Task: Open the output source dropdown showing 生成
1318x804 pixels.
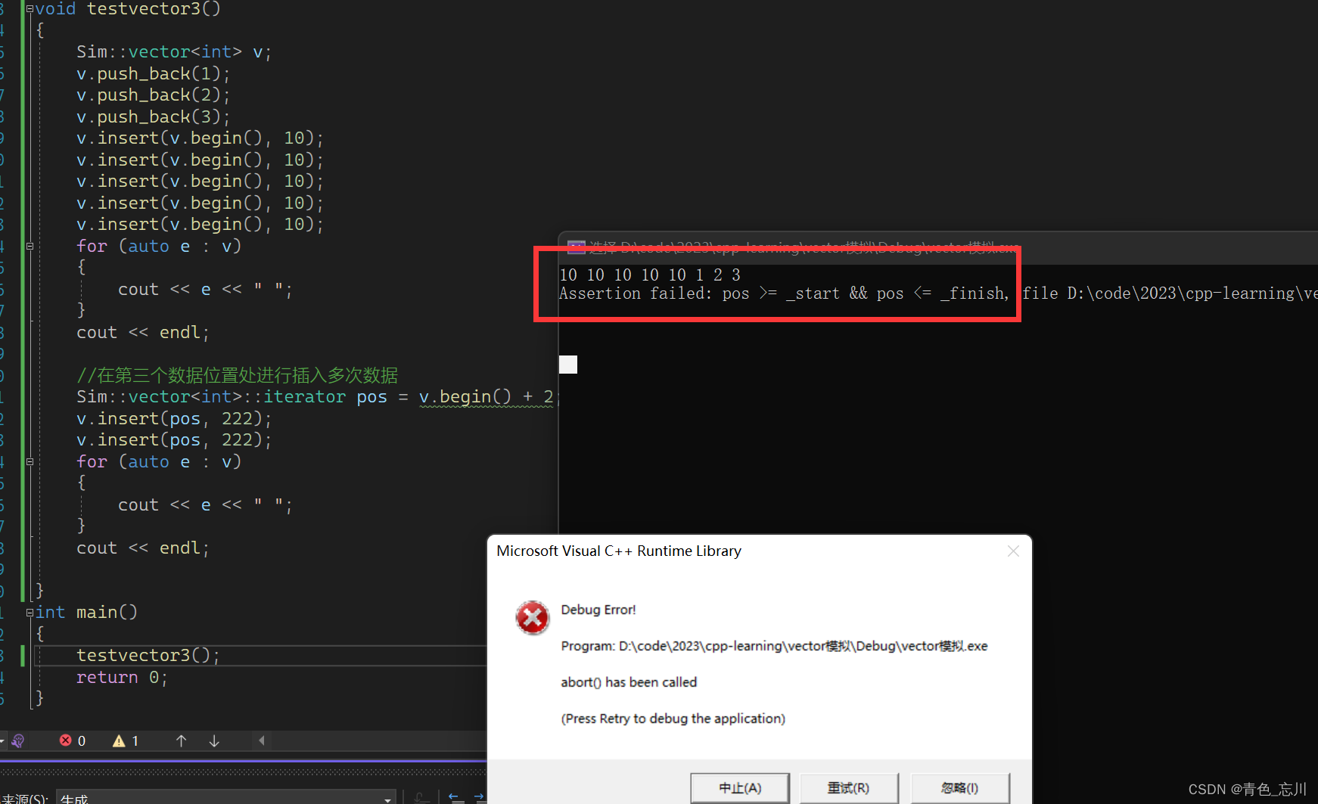Action: tap(226, 798)
